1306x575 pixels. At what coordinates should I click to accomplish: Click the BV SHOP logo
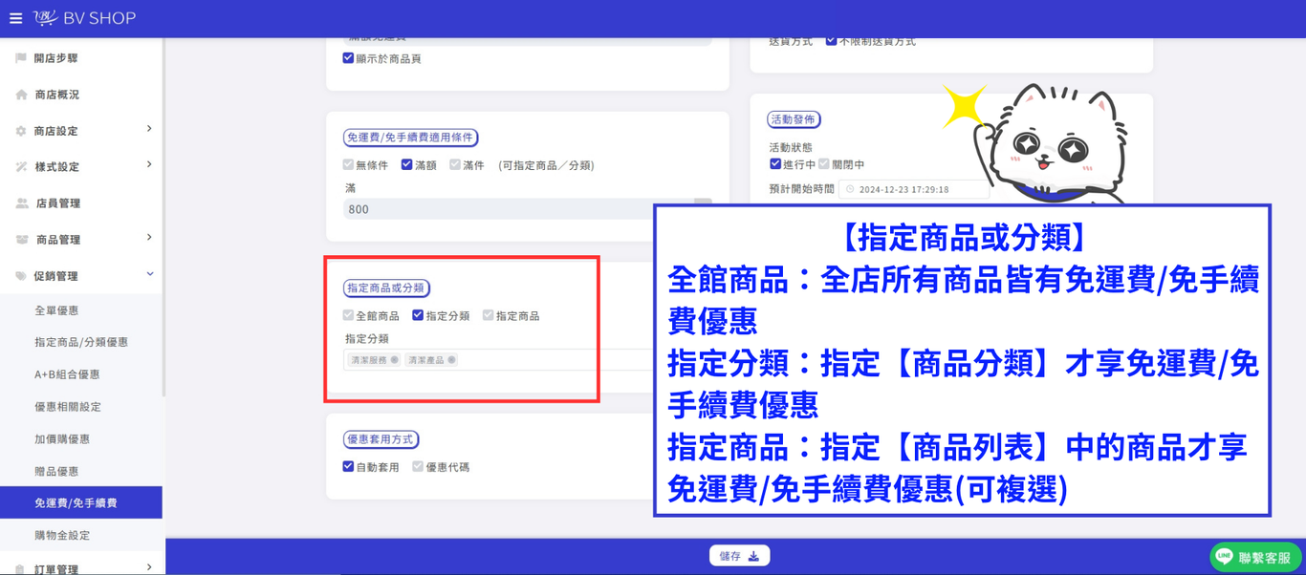point(85,18)
